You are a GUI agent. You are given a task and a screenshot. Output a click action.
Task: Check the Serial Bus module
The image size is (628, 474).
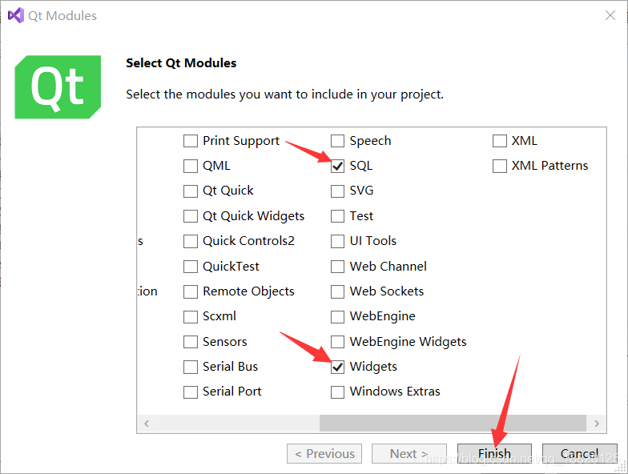click(191, 367)
